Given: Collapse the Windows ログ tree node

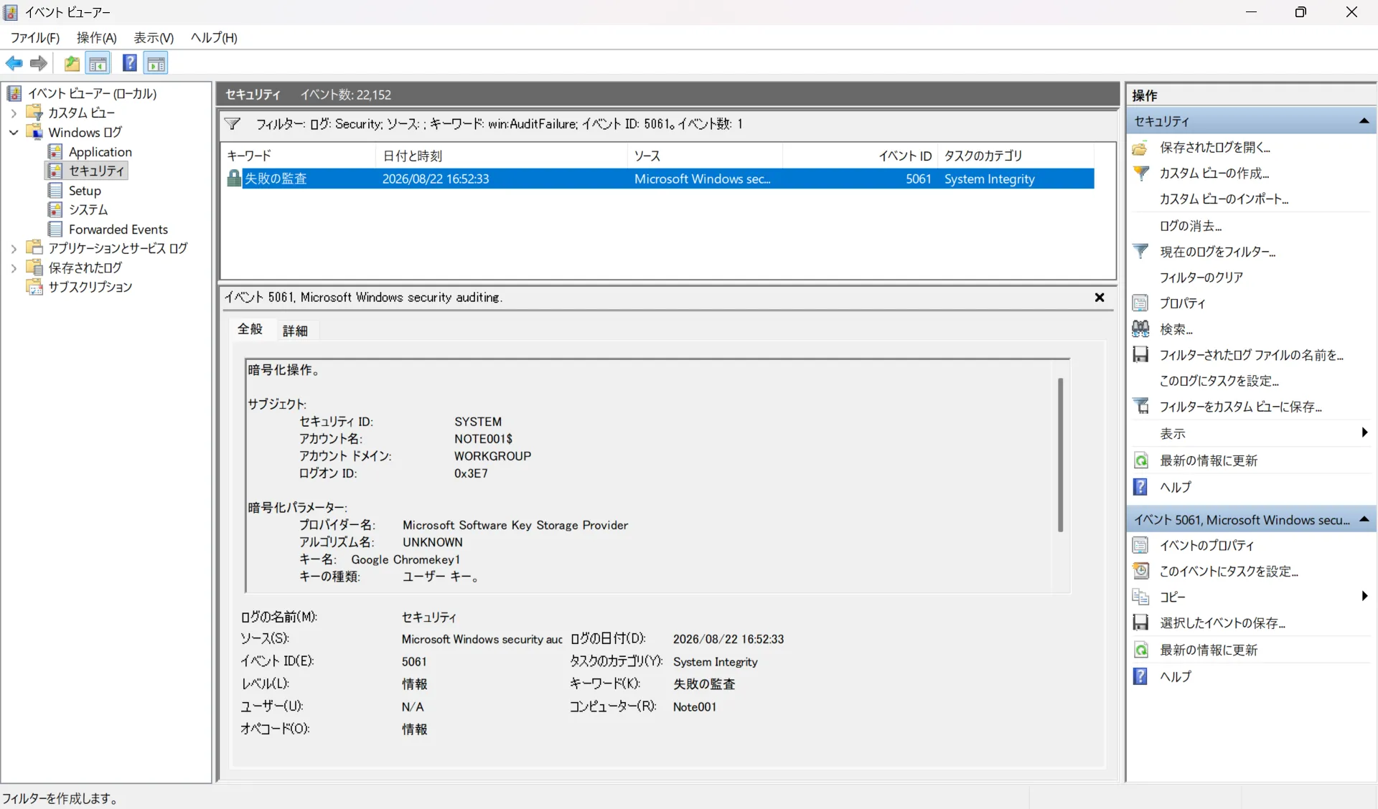Looking at the screenshot, I should pyautogui.click(x=14, y=132).
